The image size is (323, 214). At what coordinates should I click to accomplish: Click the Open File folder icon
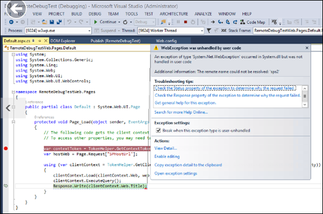click(x=44, y=22)
